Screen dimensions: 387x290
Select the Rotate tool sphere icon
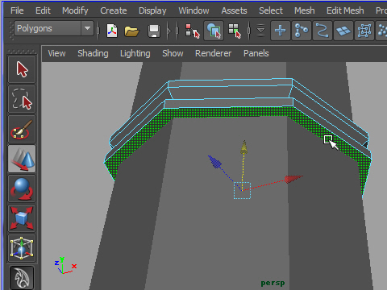point(22,188)
